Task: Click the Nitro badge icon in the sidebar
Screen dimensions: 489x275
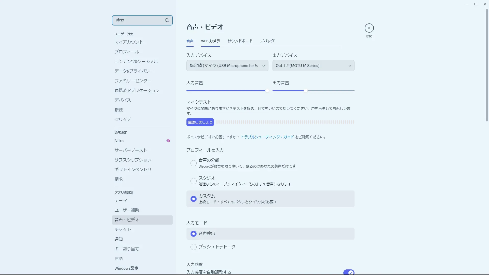Action: (168, 141)
